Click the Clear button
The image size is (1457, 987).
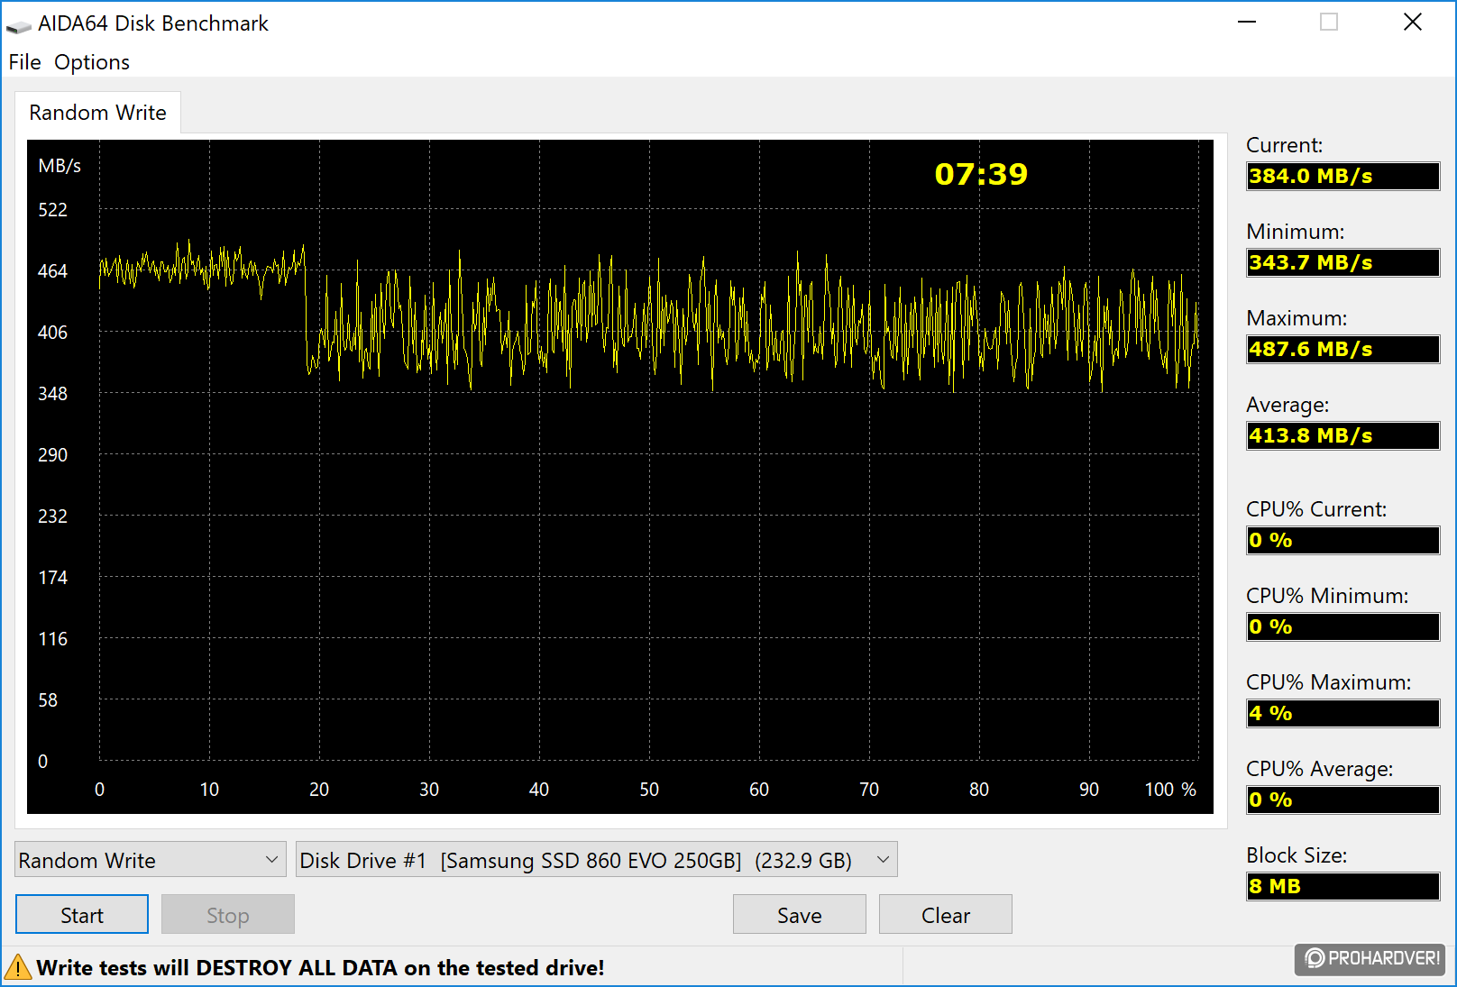(946, 915)
